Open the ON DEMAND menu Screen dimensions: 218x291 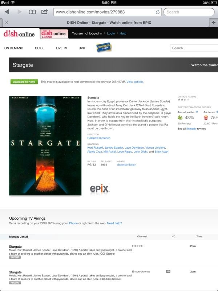click(x=14, y=48)
